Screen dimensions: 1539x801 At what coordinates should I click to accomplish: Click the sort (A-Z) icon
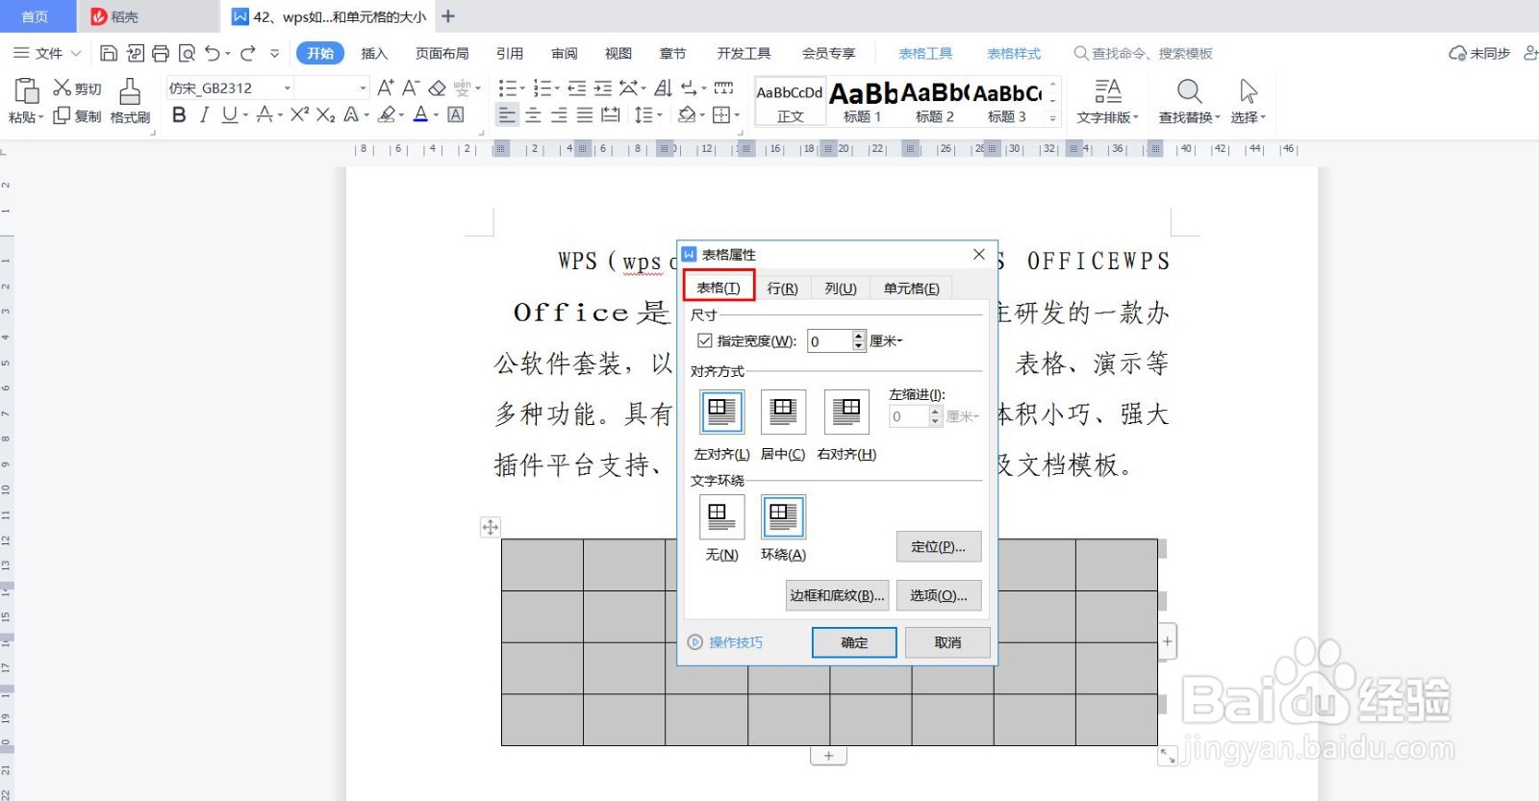[x=663, y=88]
